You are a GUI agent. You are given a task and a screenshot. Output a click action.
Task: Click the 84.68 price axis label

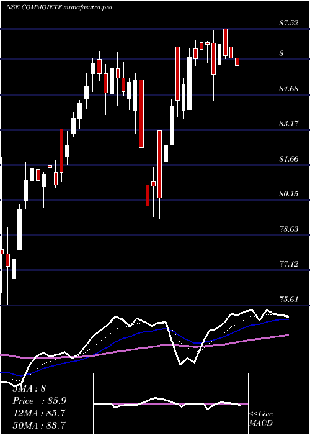[289, 89]
